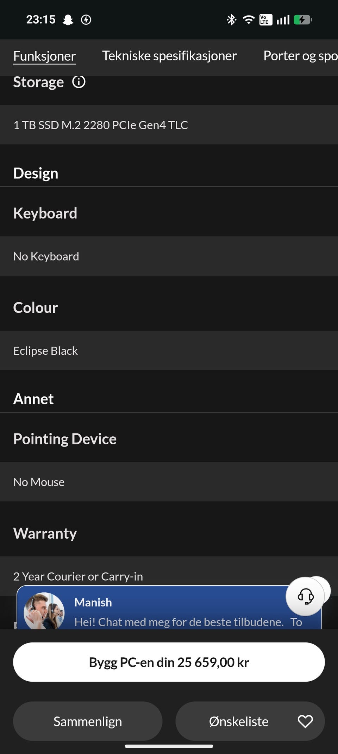
Task: Collapse the Annet section header
Action: click(x=33, y=399)
